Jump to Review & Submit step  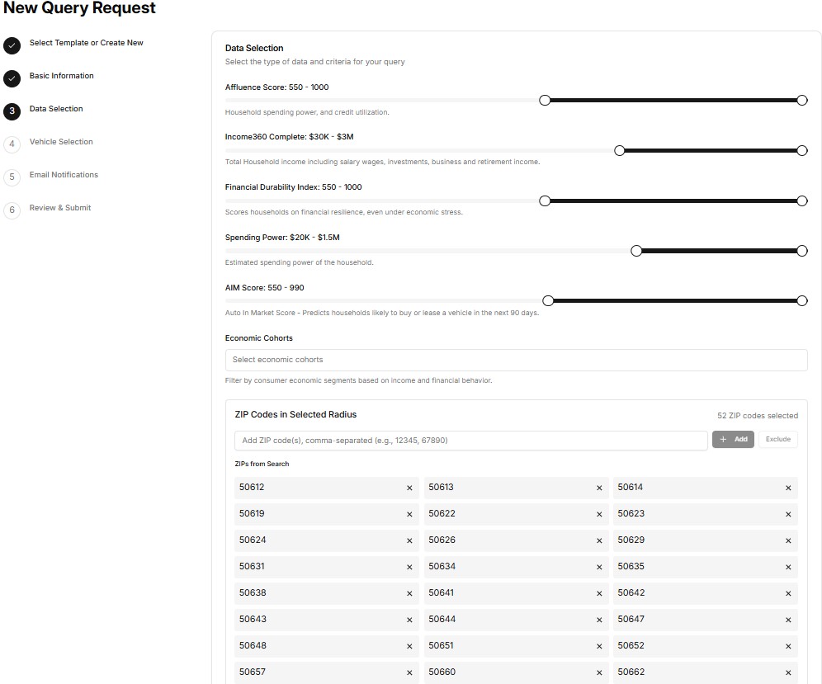[x=60, y=208]
